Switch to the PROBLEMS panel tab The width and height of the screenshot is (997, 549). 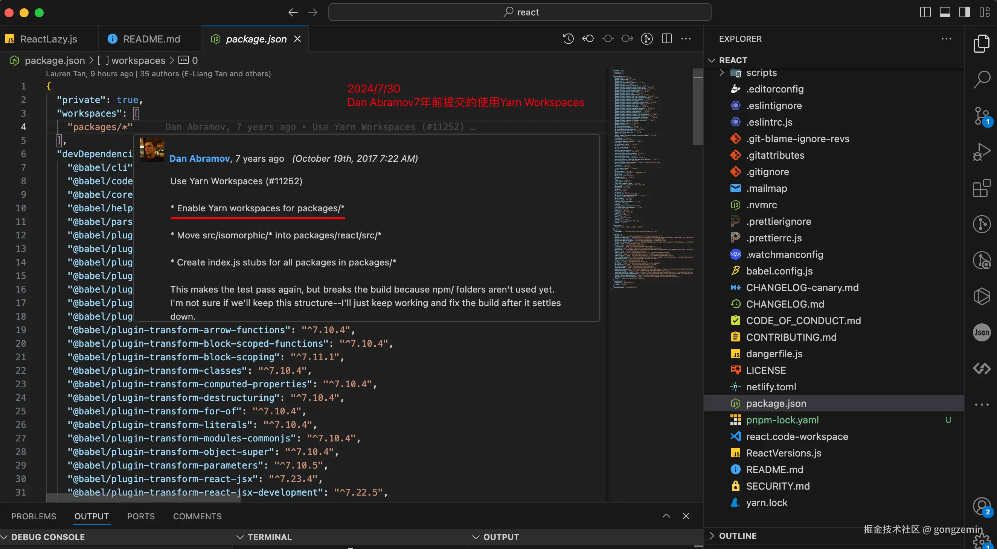tap(34, 517)
